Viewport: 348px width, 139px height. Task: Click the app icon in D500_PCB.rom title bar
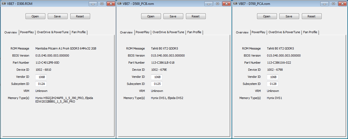[x=120, y=4]
